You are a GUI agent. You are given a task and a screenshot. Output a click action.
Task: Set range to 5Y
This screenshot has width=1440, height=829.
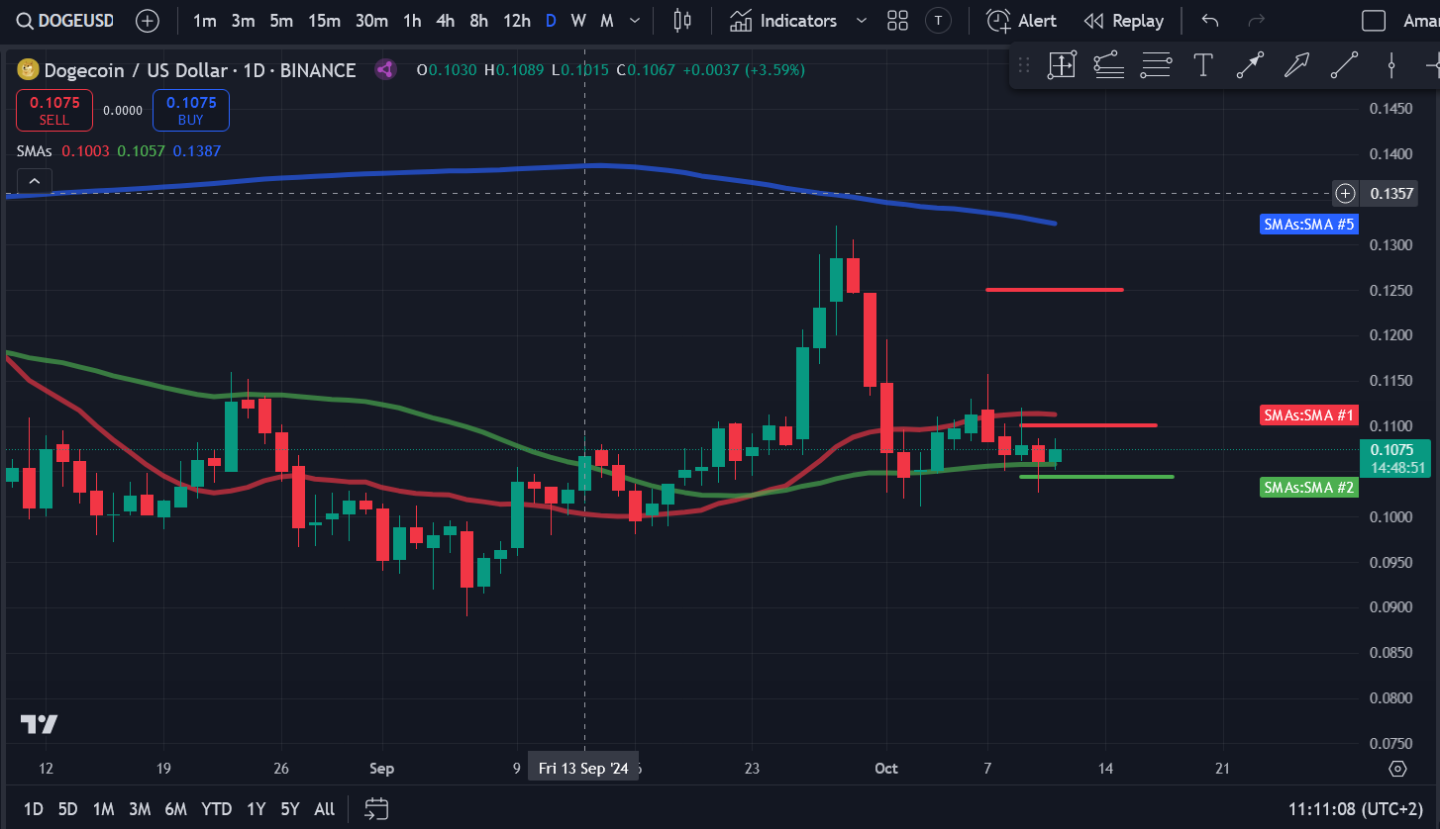pos(290,809)
